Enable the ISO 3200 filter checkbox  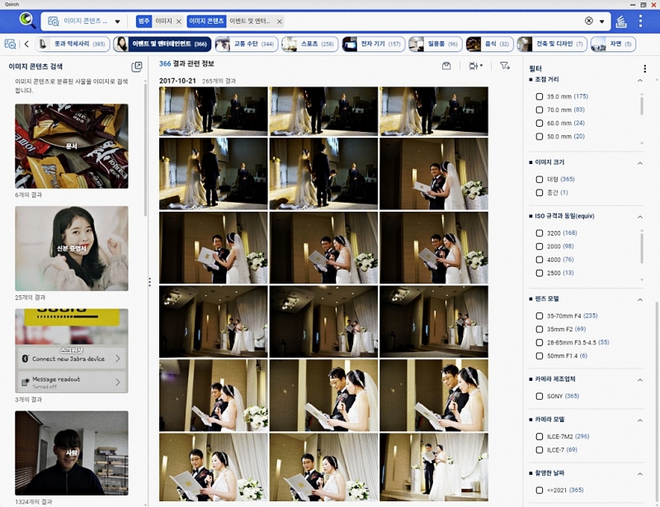click(x=540, y=233)
